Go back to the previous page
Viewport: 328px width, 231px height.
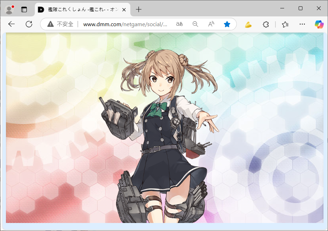click(11, 24)
